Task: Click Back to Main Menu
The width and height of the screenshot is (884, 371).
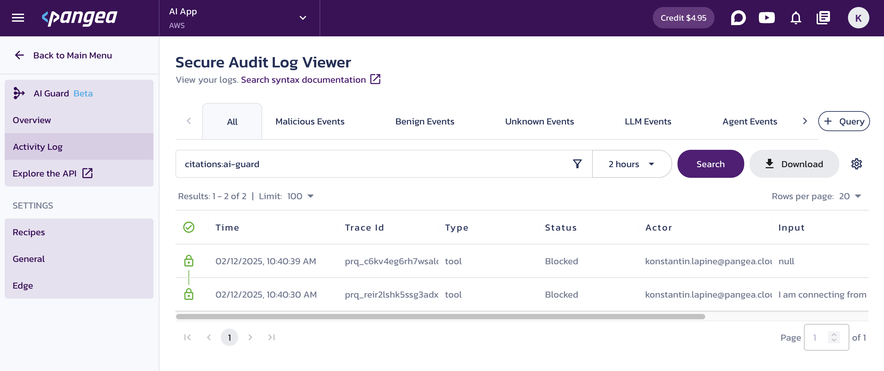Action: tap(72, 55)
